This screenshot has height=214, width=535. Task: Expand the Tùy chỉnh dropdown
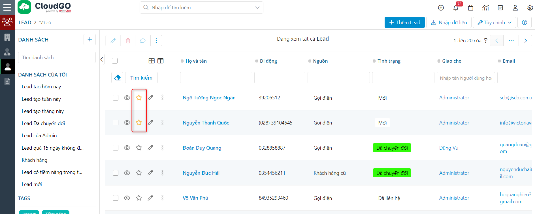pos(494,23)
